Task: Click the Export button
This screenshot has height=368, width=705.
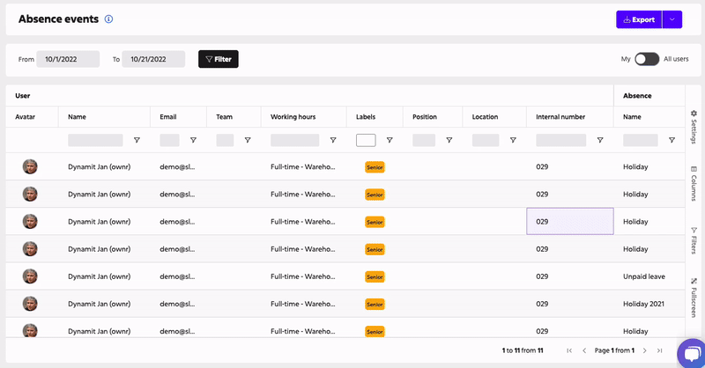Action: [x=639, y=19]
